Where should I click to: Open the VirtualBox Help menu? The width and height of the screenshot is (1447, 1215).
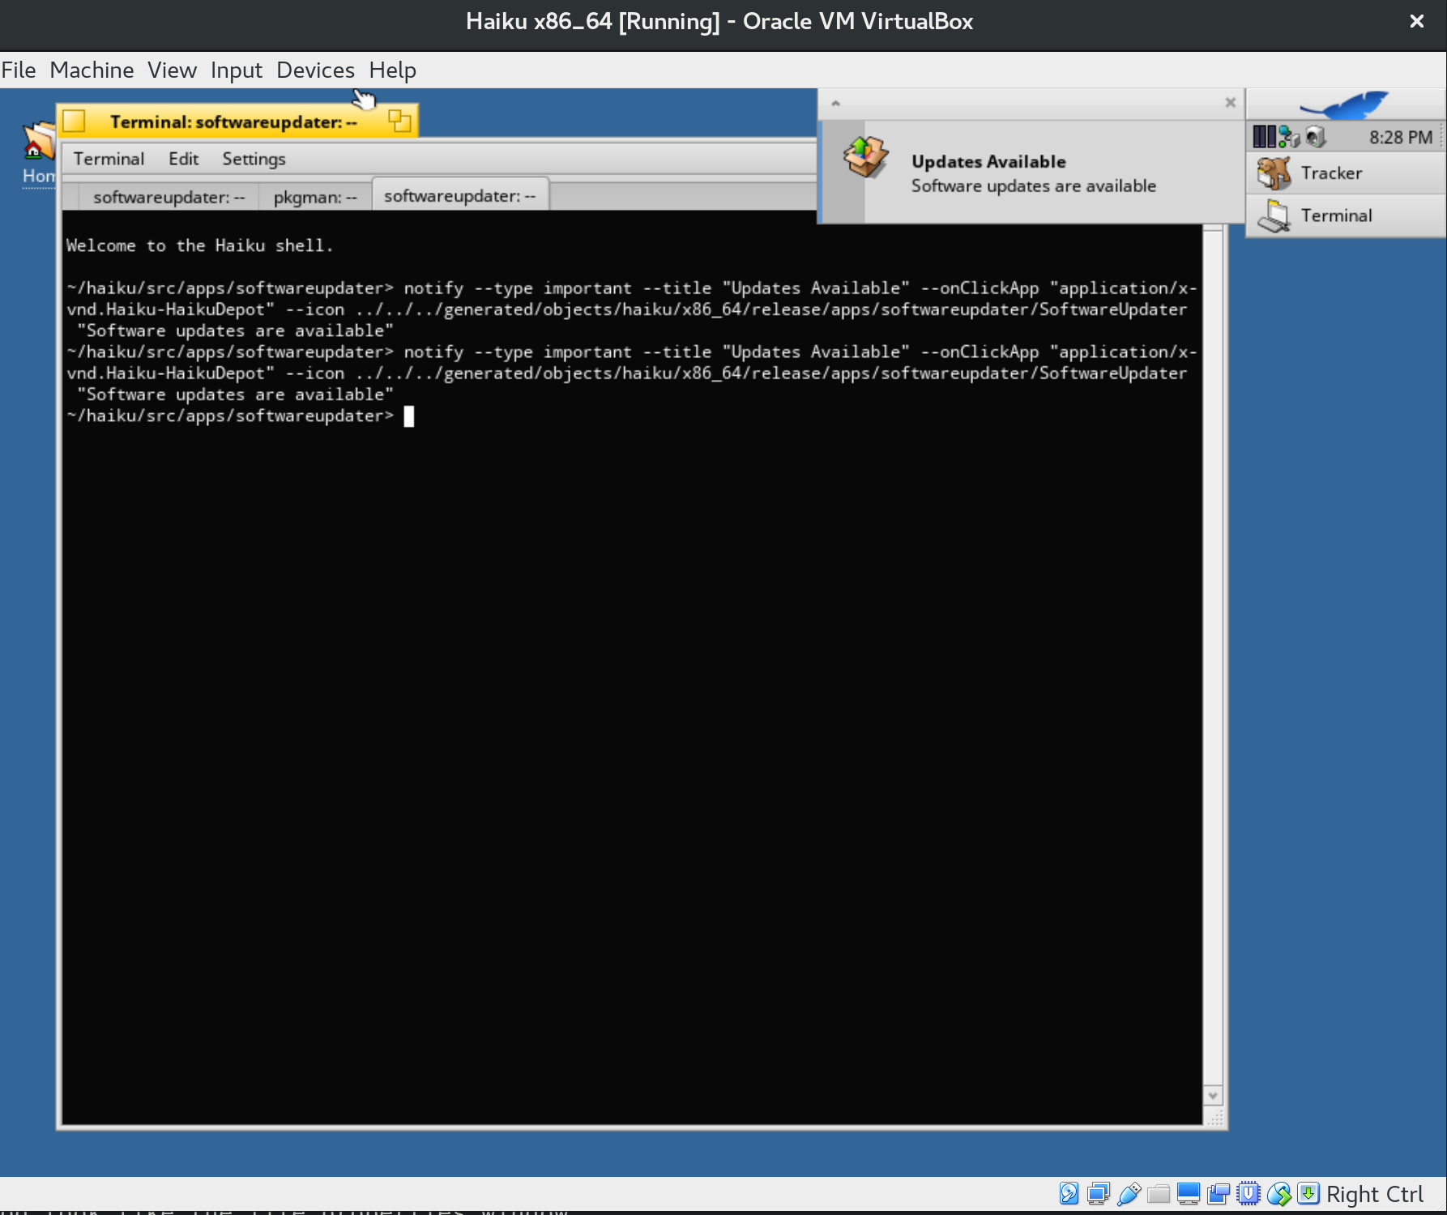pos(392,70)
